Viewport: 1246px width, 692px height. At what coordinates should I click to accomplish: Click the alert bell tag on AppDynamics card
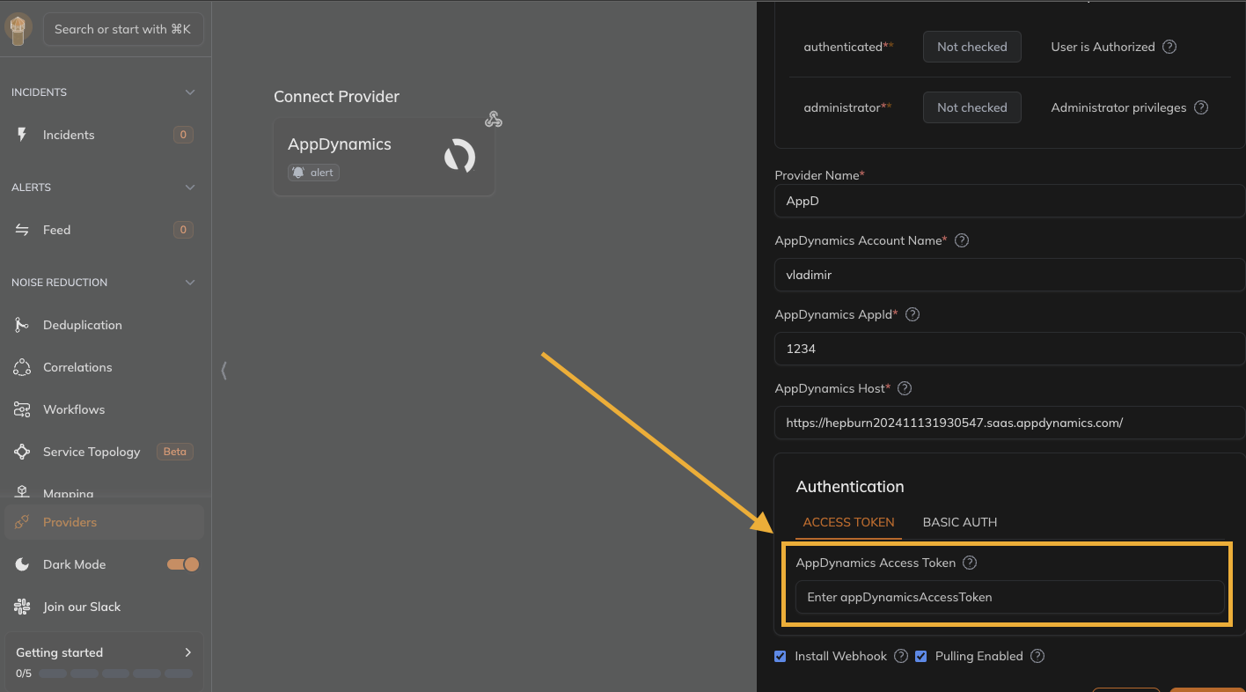(x=313, y=173)
